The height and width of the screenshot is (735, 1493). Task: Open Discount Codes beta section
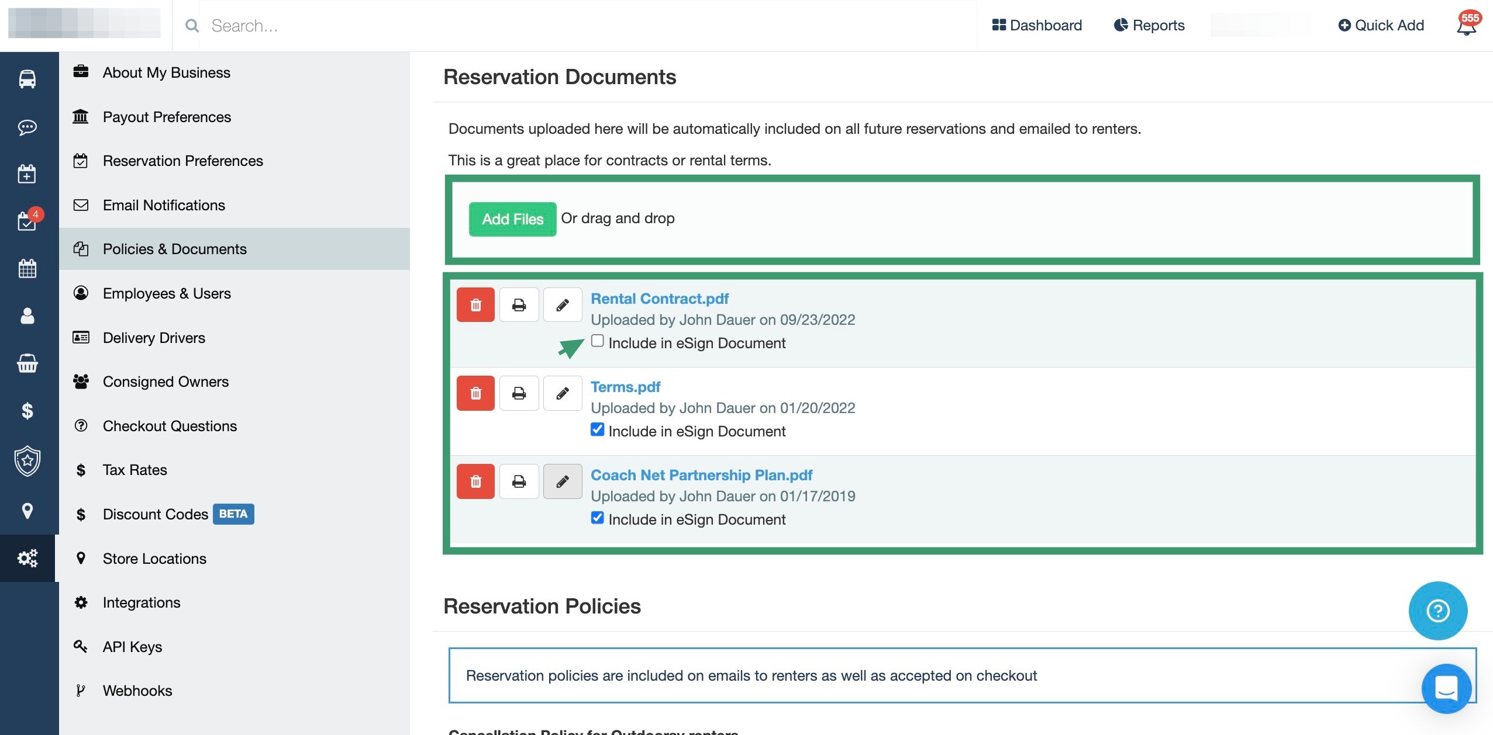coord(156,514)
